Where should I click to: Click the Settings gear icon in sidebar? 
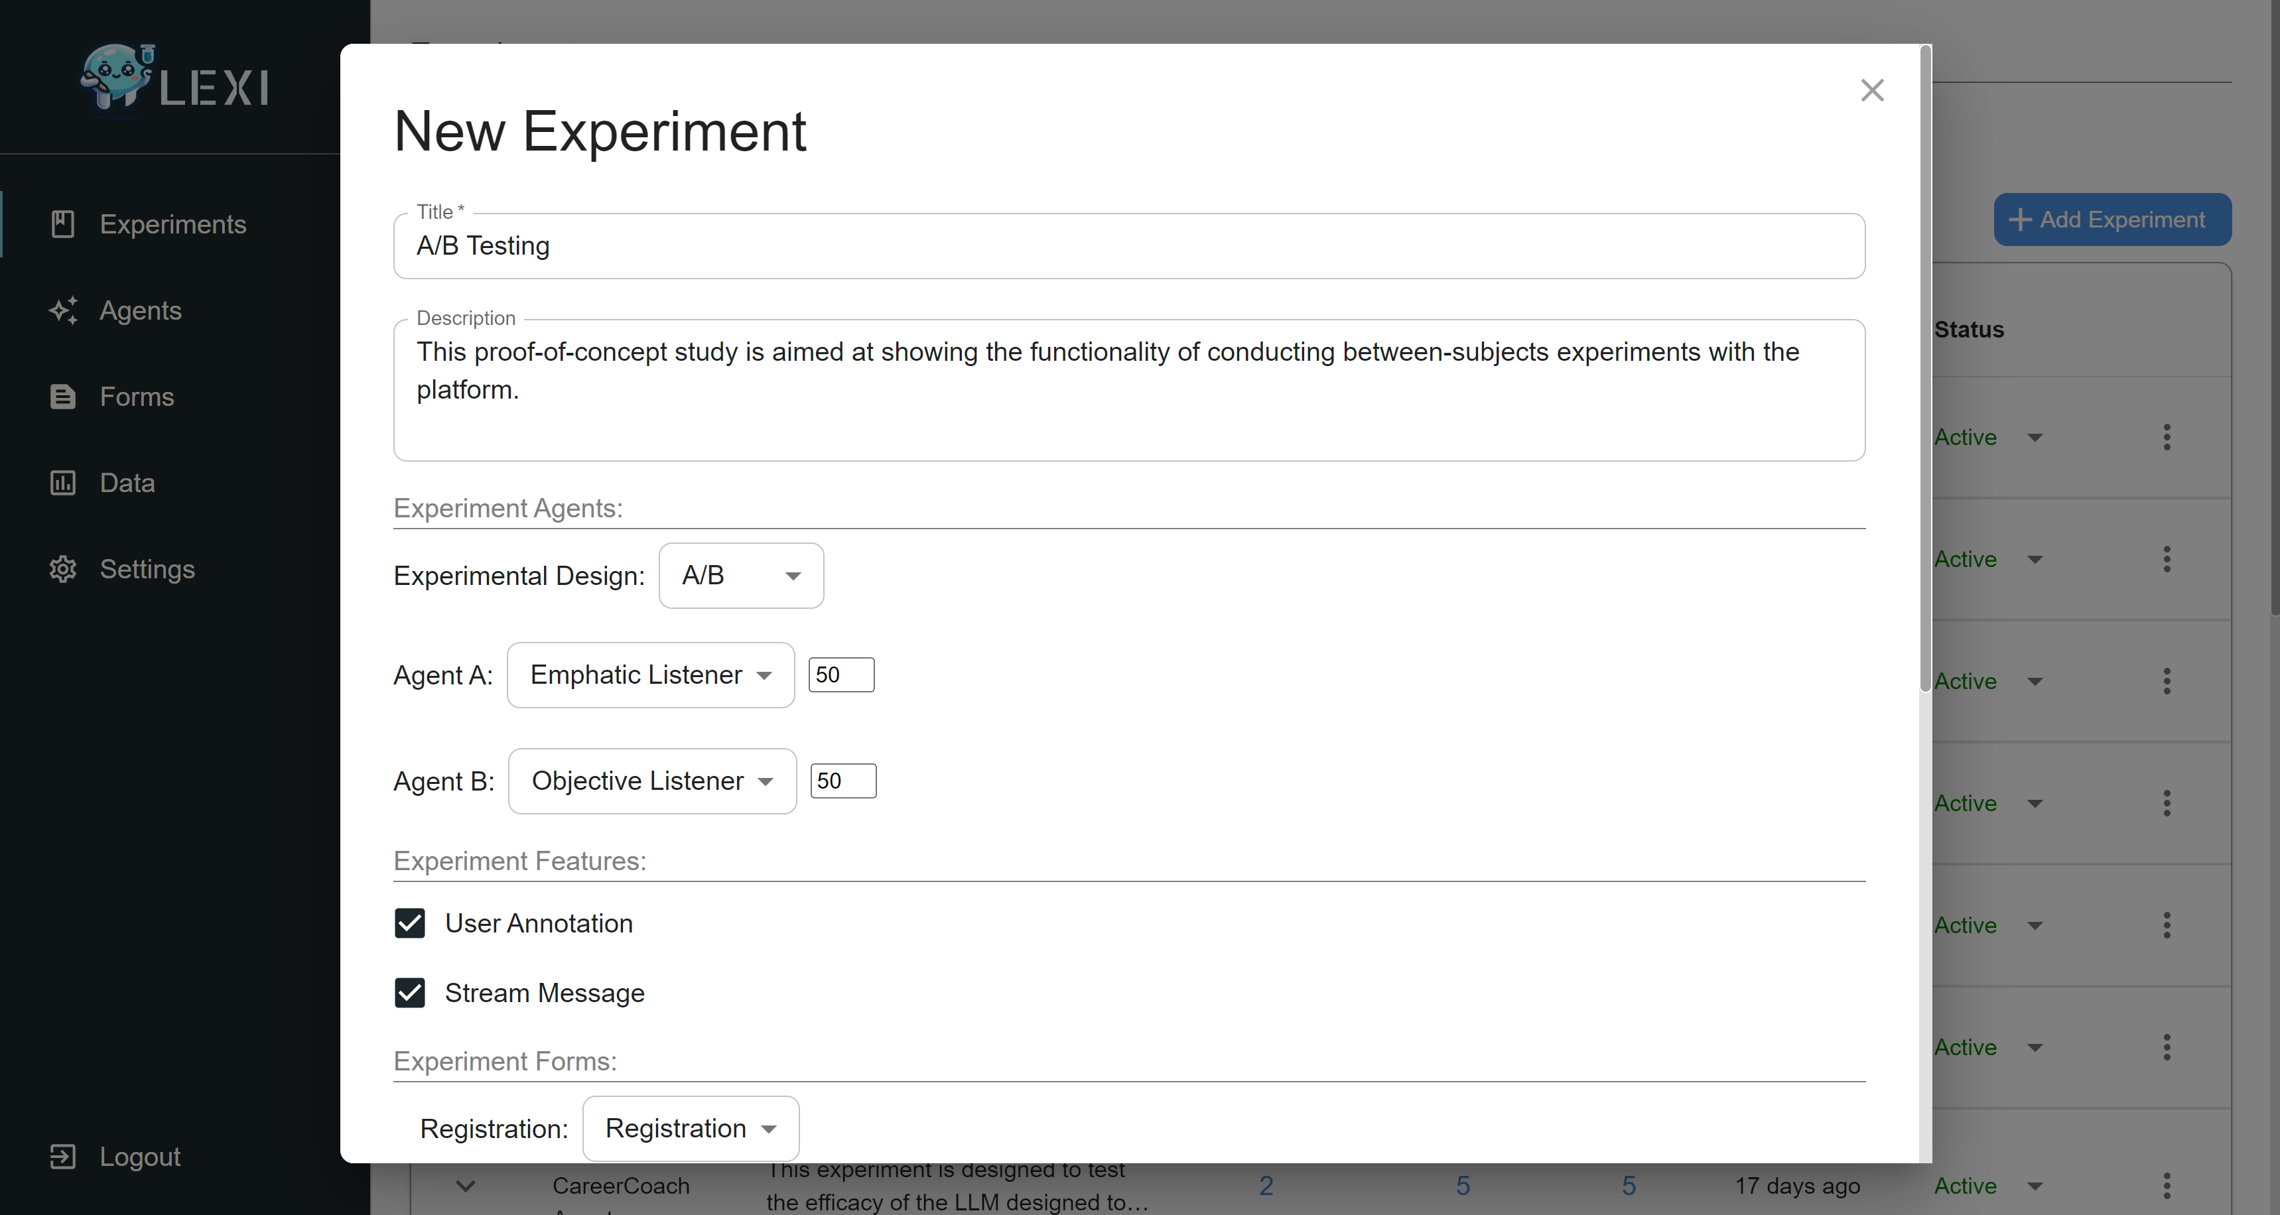click(x=63, y=569)
